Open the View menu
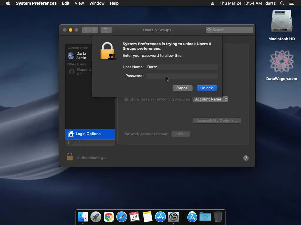 point(79,3)
